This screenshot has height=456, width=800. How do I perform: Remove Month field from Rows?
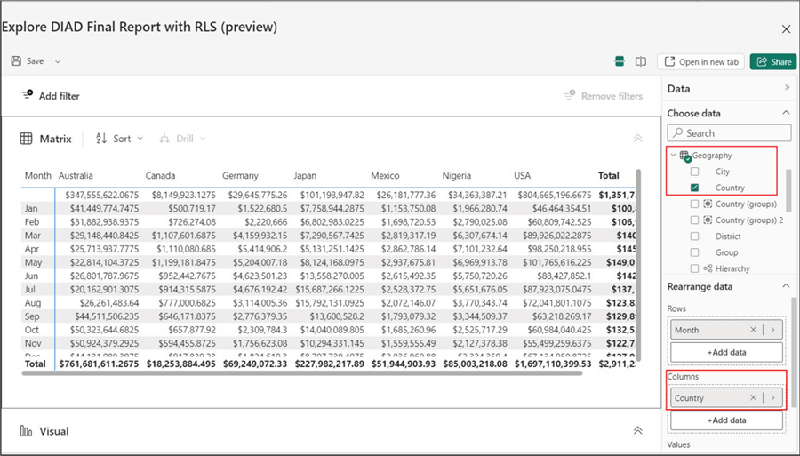point(753,330)
